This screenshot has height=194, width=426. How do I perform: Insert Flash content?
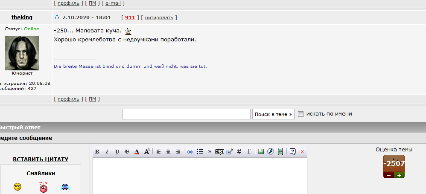(271, 152)
